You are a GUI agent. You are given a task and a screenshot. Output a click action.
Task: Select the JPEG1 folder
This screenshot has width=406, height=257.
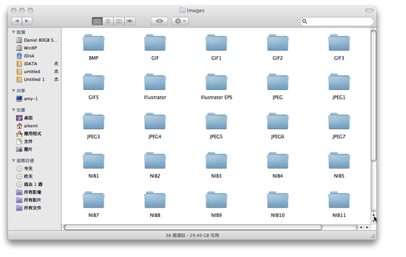[x=339, y=82]
